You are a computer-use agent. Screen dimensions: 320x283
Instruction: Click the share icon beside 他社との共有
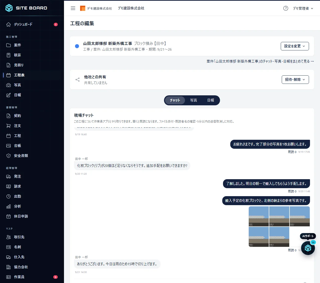tap(77, 80)
